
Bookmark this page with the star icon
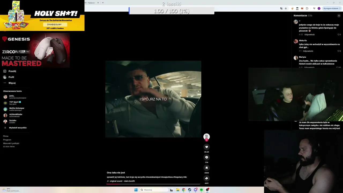point(286,8)
